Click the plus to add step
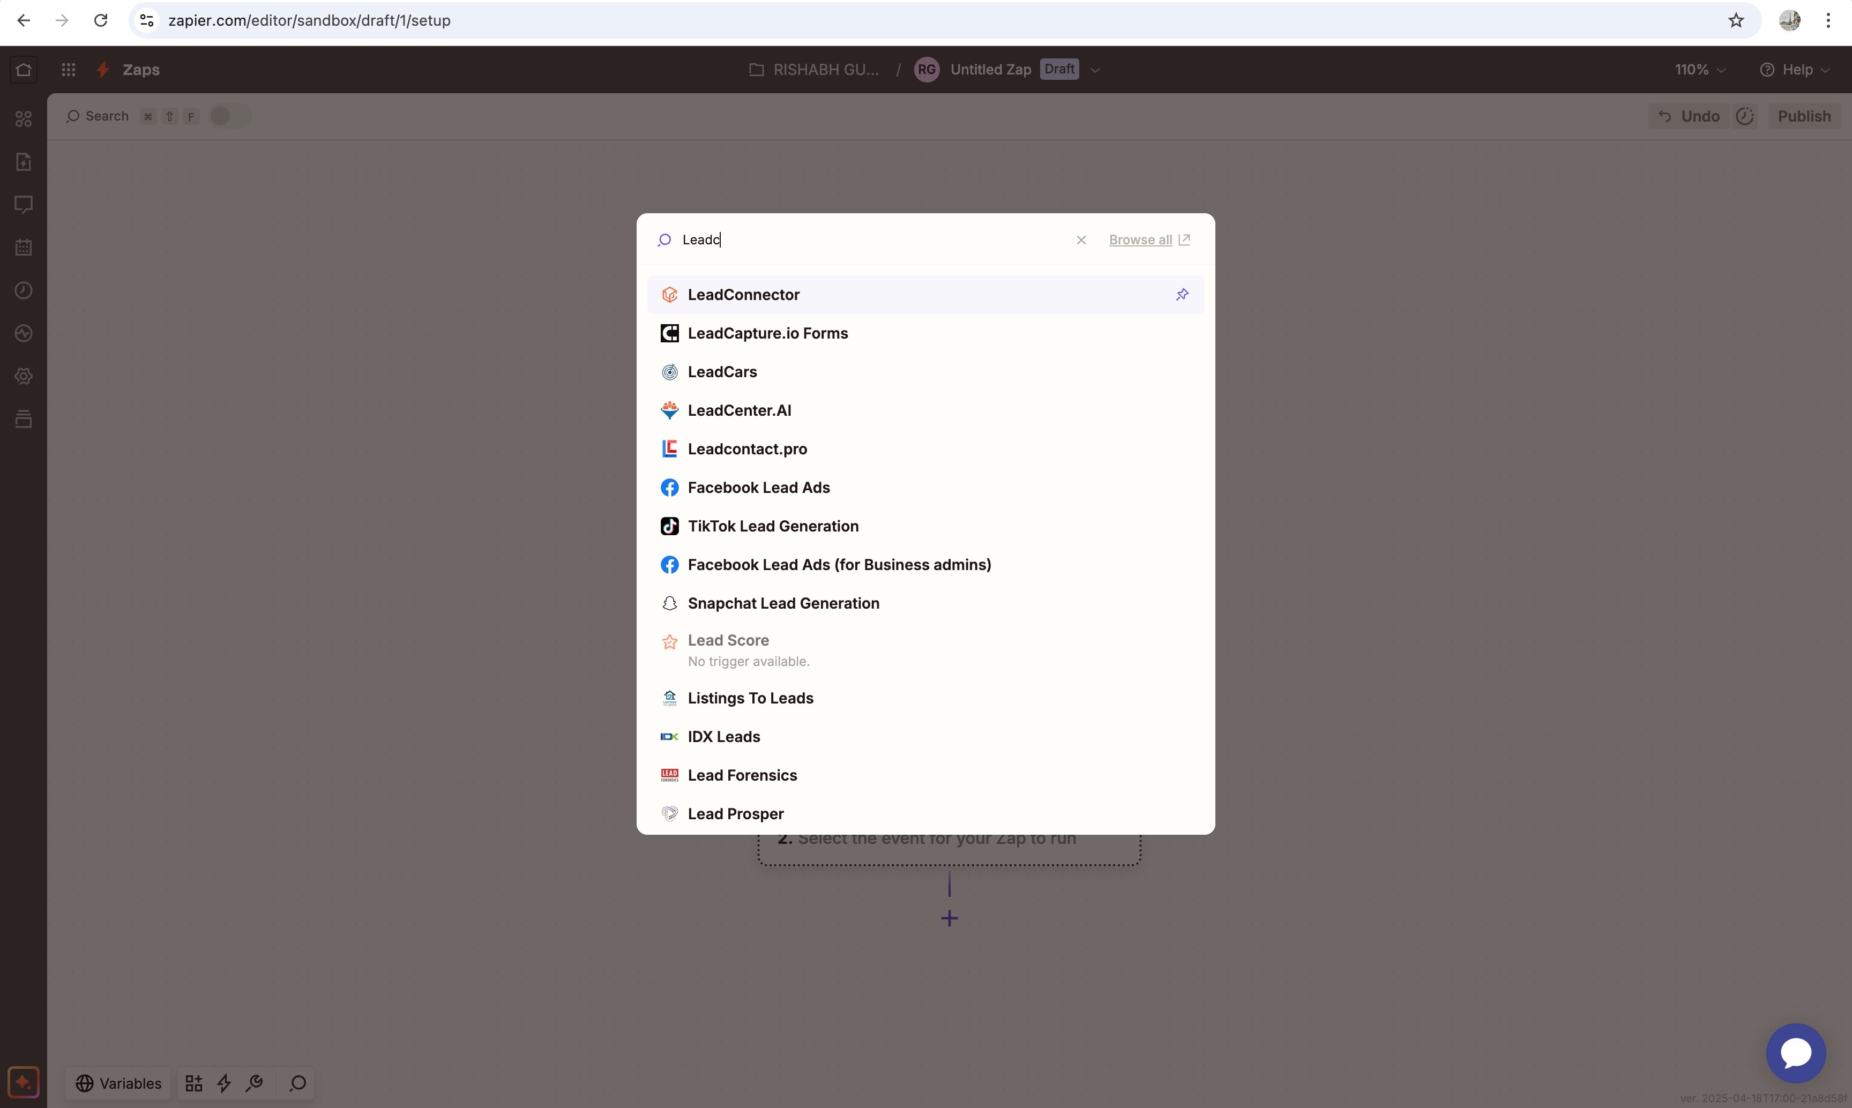The image size is (1852, 1108). click(x=949, y=918)
